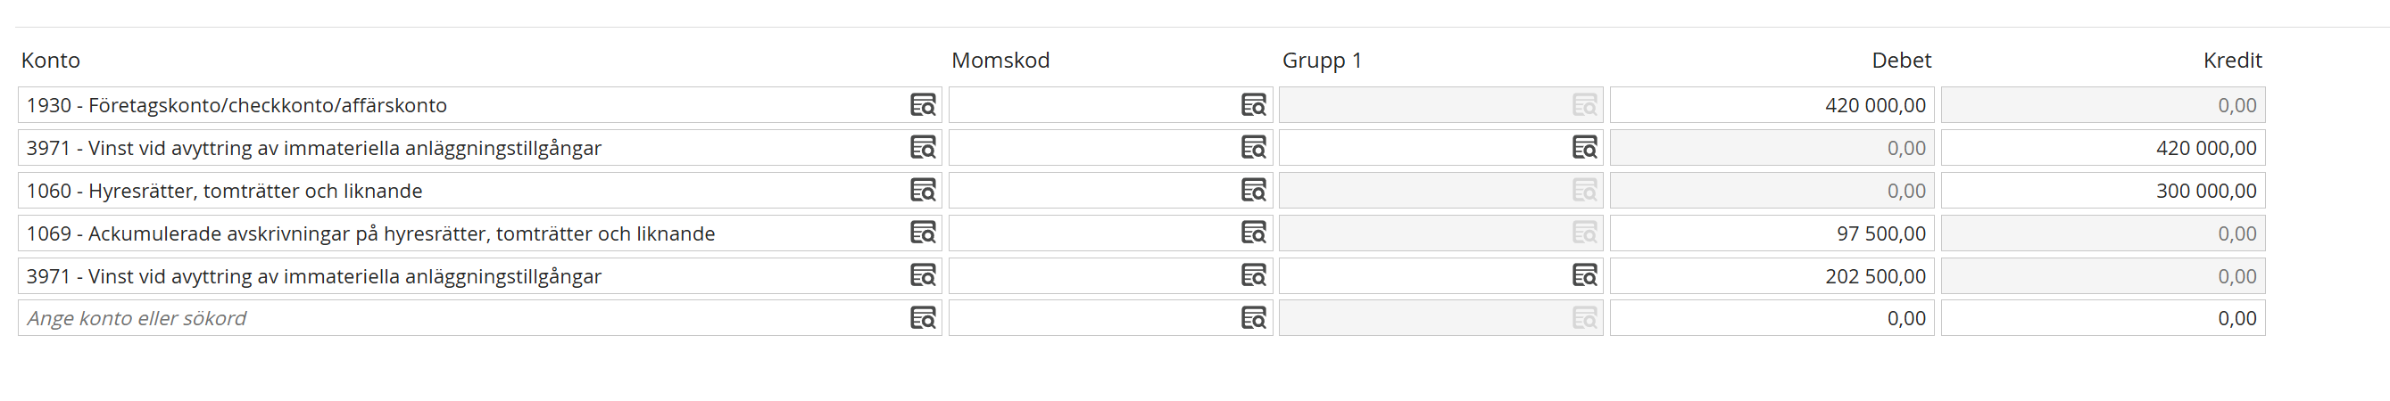Click Momskod field in first 3971 row

pos(1091,147)
